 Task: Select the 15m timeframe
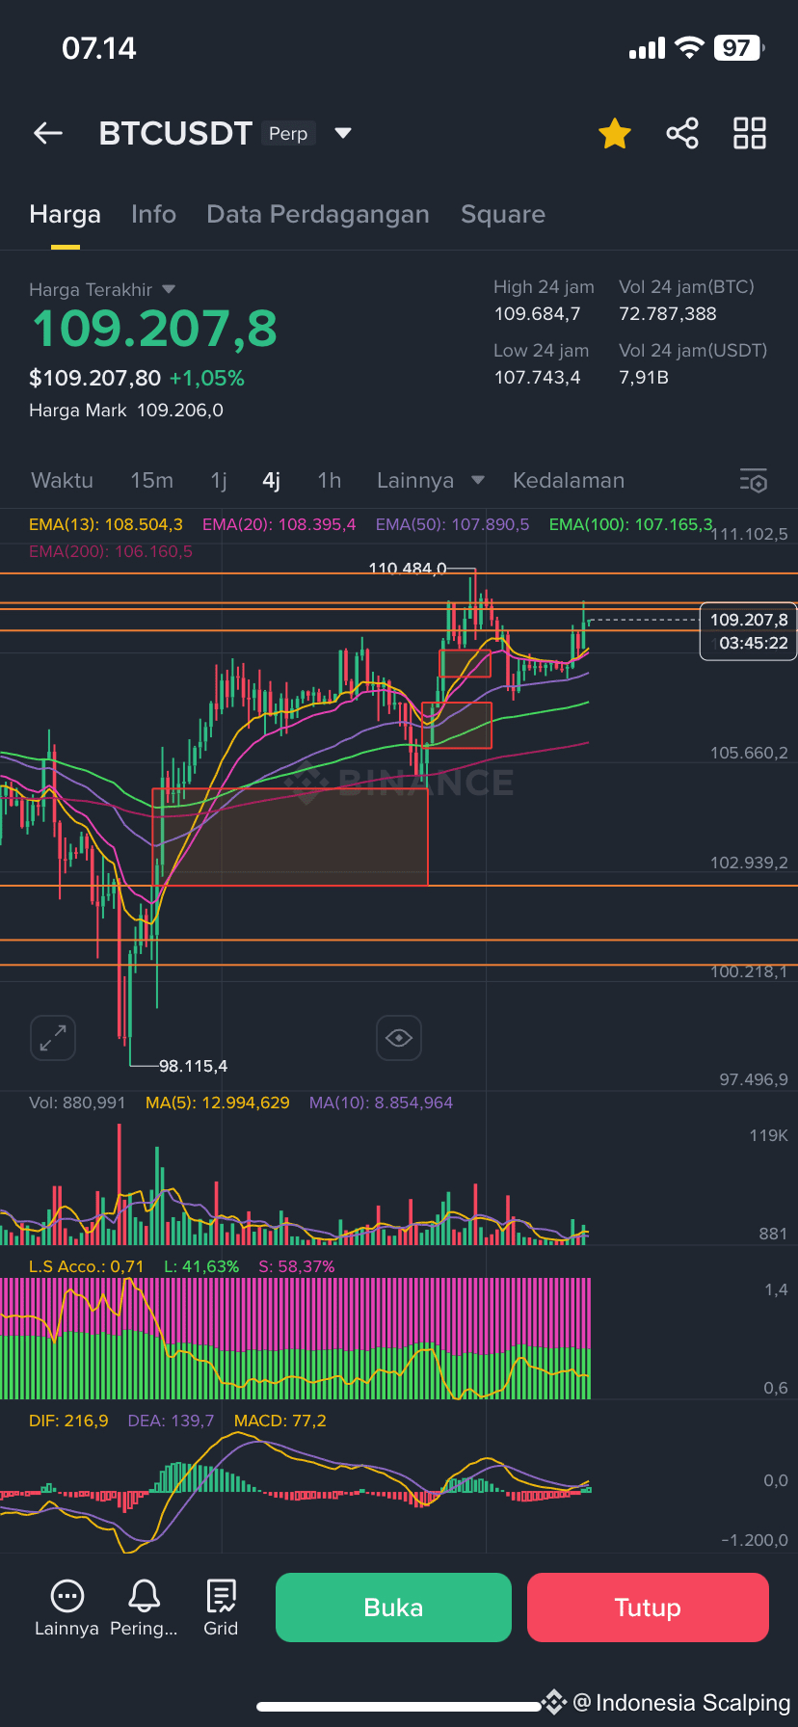(152, 480)
